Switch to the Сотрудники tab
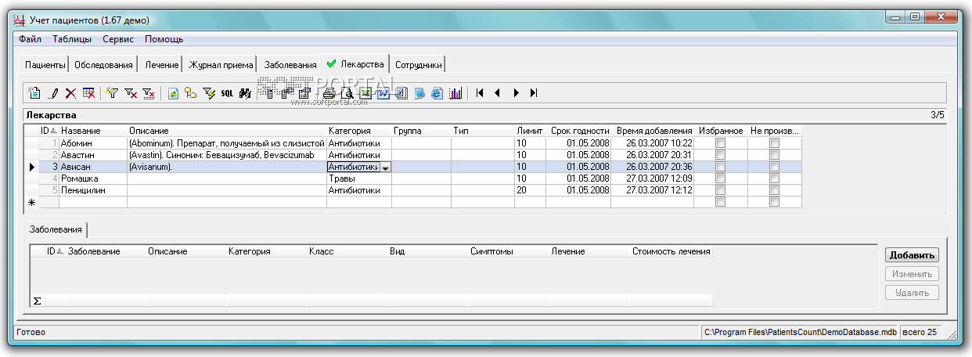The image size is (972, 357). click(419, 65)
